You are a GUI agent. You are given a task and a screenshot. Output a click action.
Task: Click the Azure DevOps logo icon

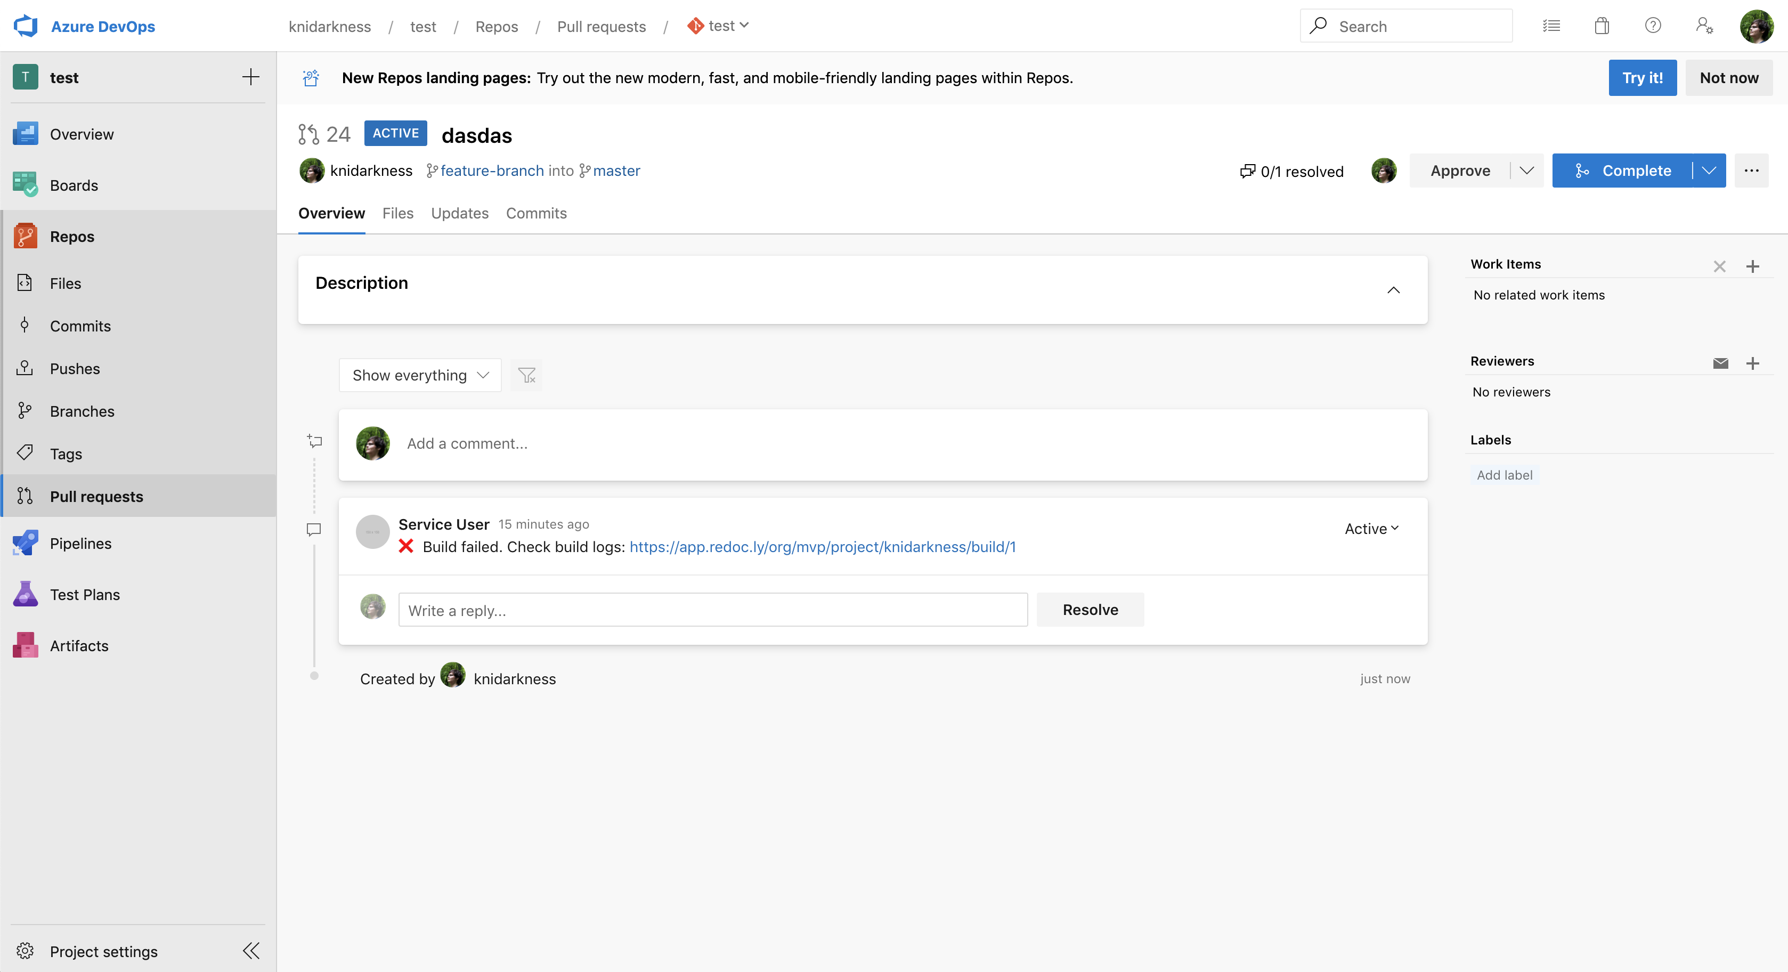[x=26, y=26]
